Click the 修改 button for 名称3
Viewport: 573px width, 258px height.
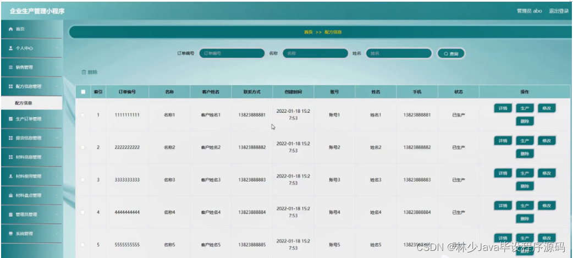click(x=547, y=173)
